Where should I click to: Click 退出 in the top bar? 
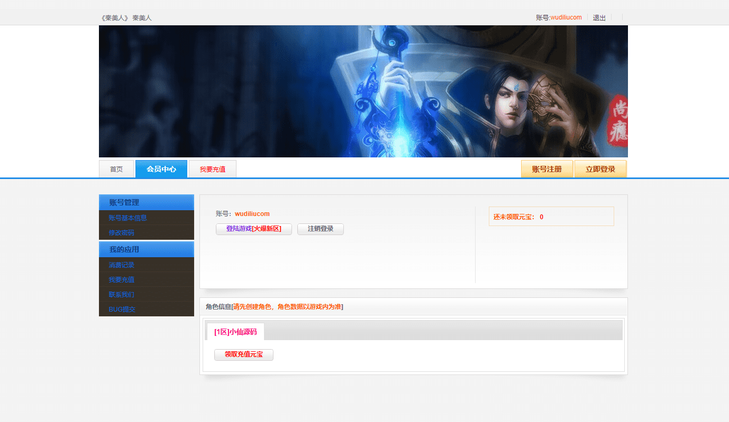[x=599, y=17]
